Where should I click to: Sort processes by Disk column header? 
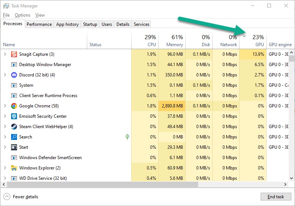click(199, 41)
